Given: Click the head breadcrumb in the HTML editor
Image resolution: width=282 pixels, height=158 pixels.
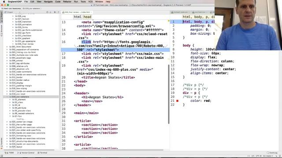Looking at the screenshot, I should pos(87,17).
